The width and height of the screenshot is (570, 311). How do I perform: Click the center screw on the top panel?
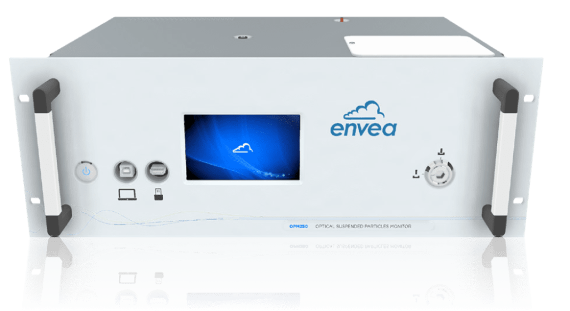[x=242, y=38]
